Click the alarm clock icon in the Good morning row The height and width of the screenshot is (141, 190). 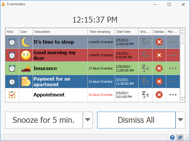12,55
